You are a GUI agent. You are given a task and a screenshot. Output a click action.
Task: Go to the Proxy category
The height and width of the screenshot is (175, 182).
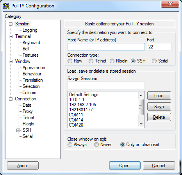point(28,111)
